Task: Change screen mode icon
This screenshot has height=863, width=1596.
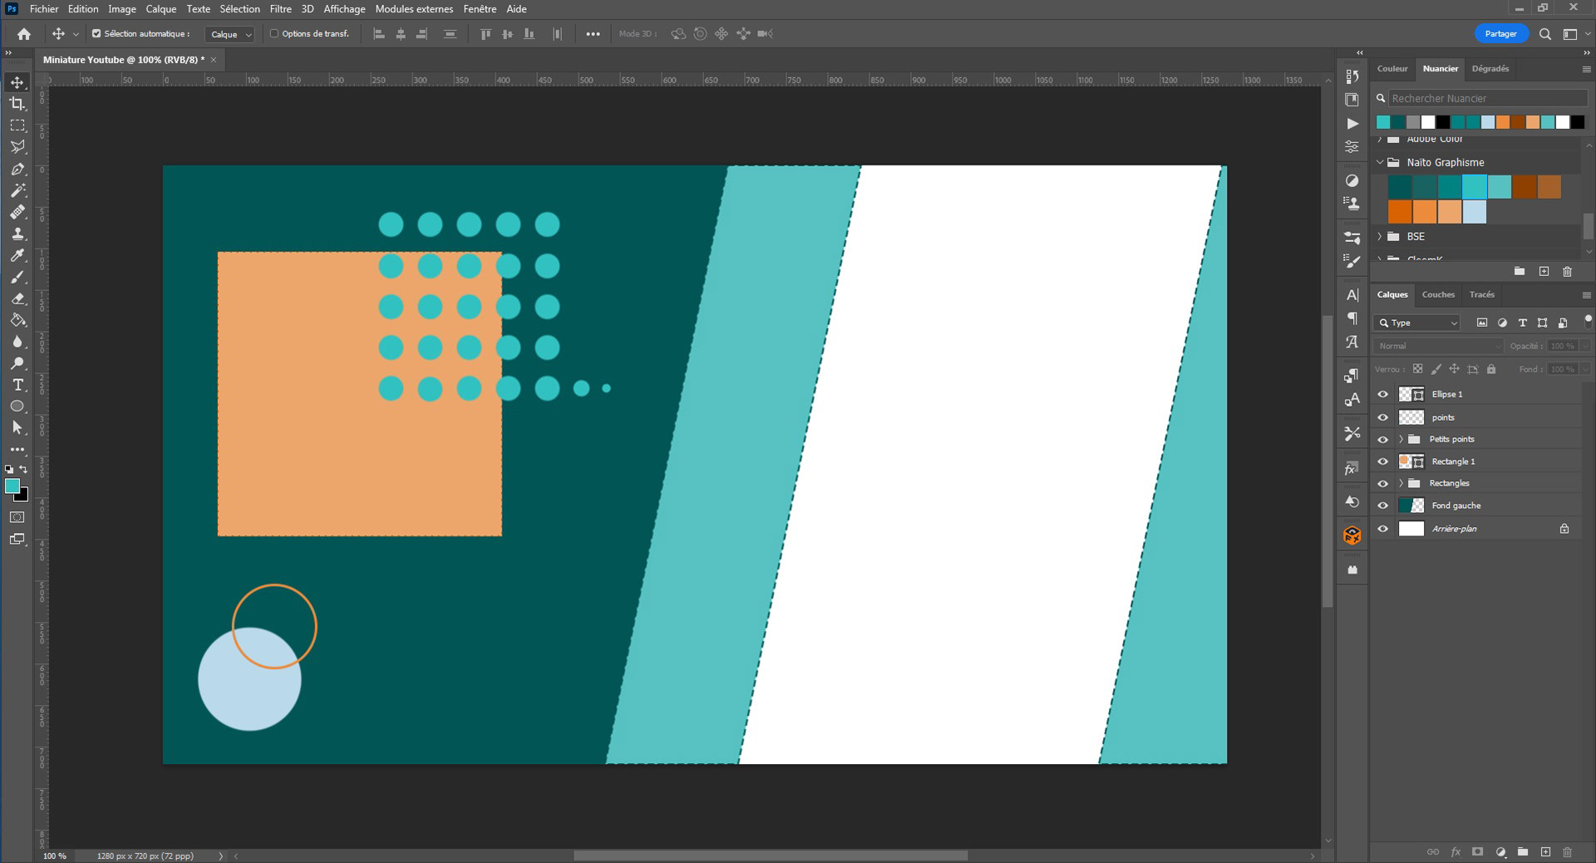Action: point(17,540)
